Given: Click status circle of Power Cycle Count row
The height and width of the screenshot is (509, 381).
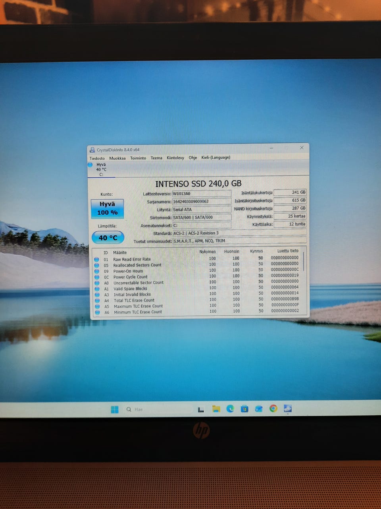Looking at the screenshot, I should point(96,277).
